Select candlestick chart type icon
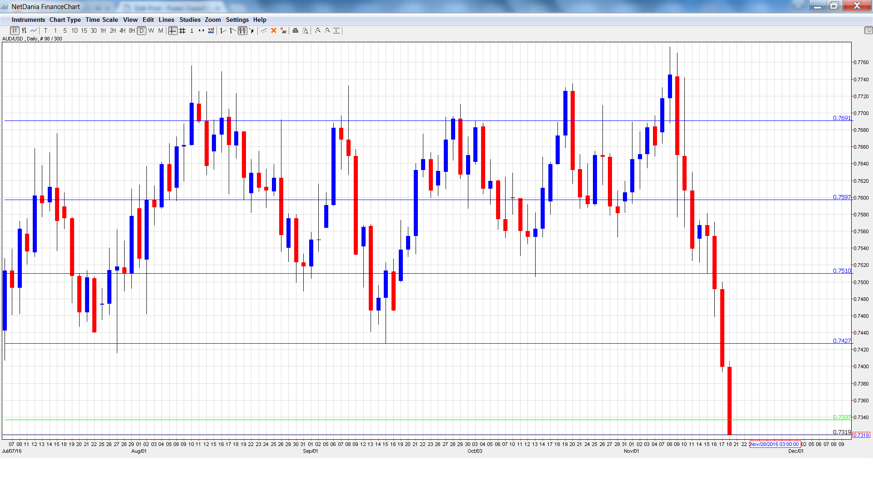The image size is (873, 491). [15, 30]
